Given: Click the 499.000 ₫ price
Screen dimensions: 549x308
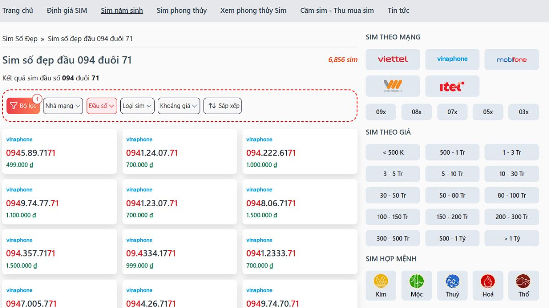Looking at the screenshot, I should 20,165.
